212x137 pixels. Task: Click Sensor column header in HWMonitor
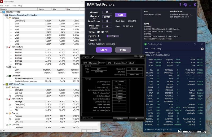[19, 9]
